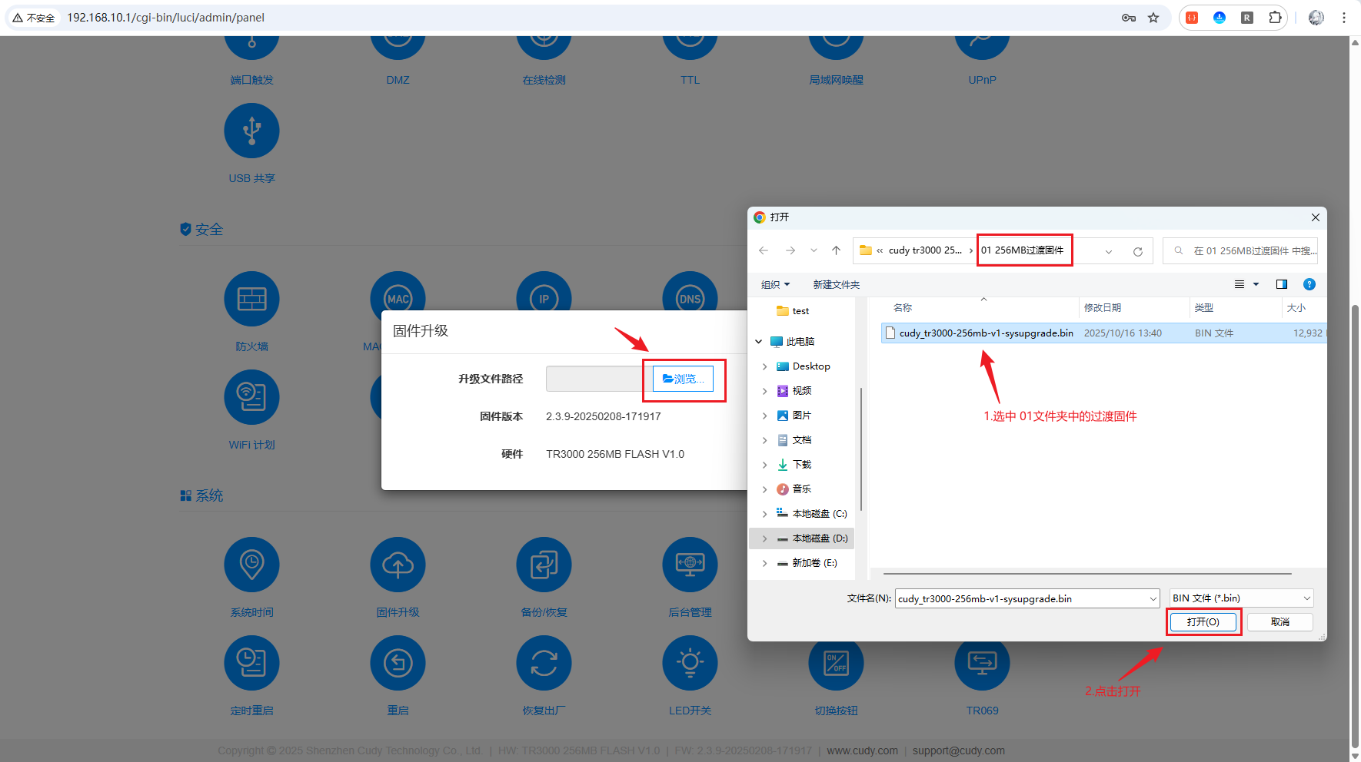Image resolution: width=1361 pixels, height=762 pixels.
Task: Click the 固件升级 cloud upload icon
Action: (398, 565)
